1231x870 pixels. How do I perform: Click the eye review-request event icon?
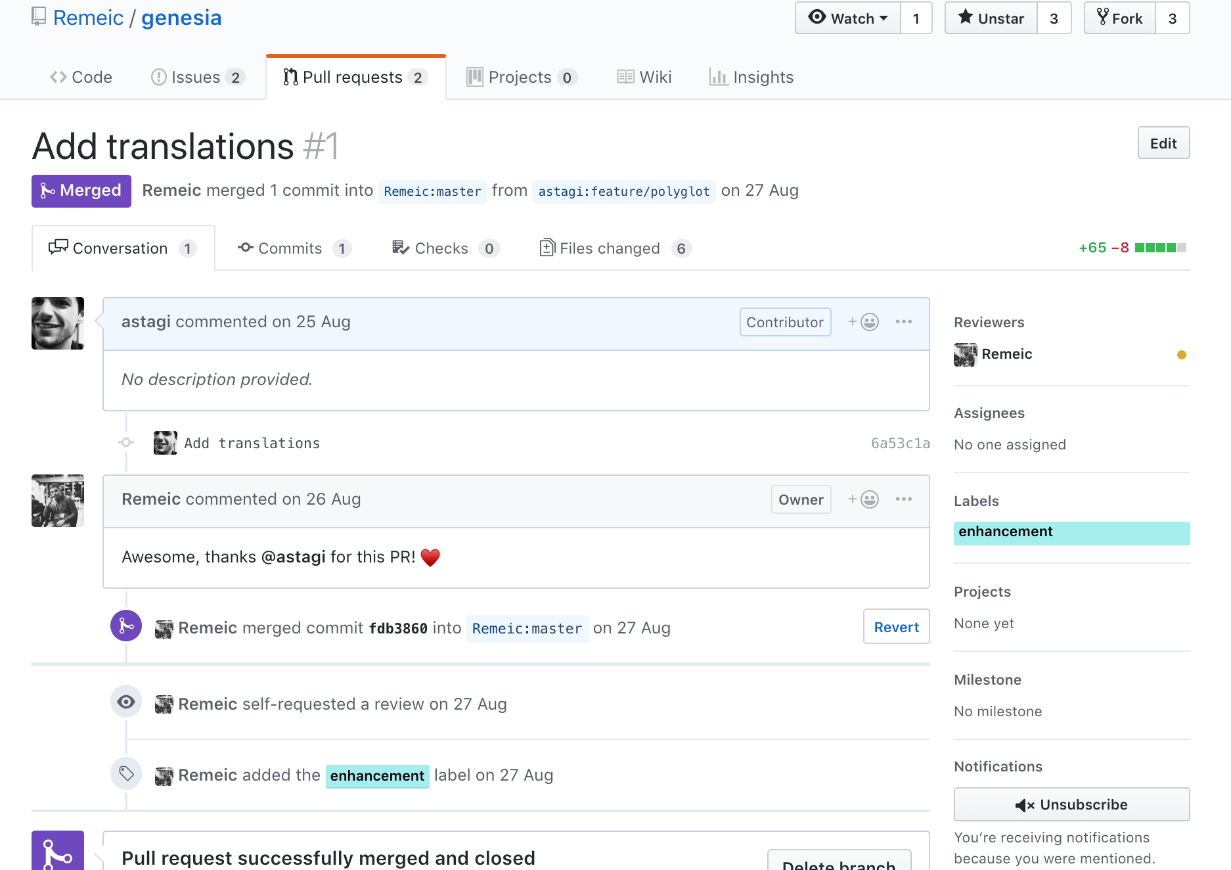[x=126, y=702]
